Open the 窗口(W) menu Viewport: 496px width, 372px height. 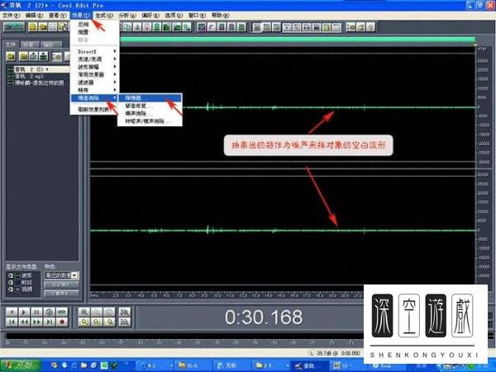[x=197, y=15]
